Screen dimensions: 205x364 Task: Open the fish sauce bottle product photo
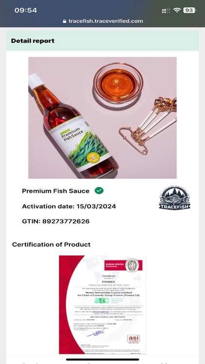(102, 118)
